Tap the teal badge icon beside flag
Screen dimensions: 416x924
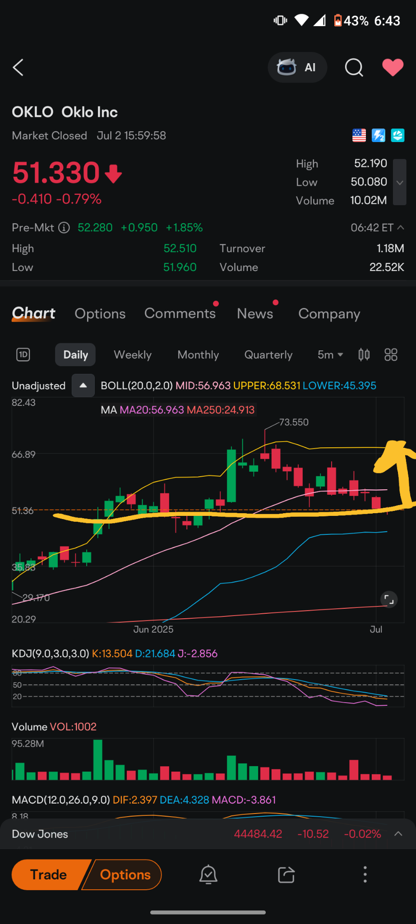398,135
